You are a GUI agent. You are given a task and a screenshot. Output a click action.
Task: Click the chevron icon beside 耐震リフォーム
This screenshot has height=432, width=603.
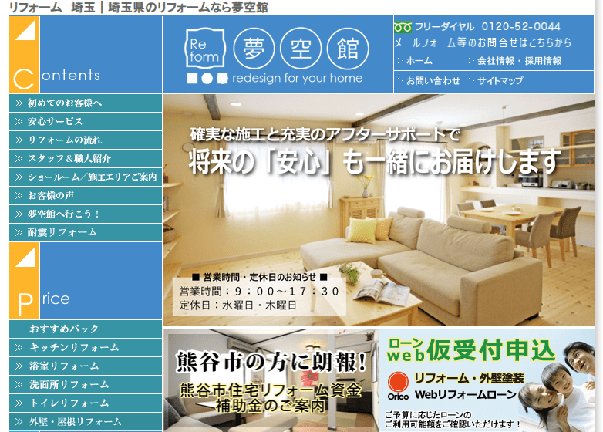pyautogui.click(x=18, y=232)
